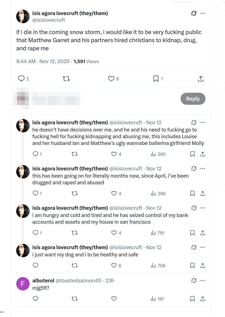Viewport: 225px width, 317px height.
Task: Bookmark the main post
Action: (x=156, y=78)
